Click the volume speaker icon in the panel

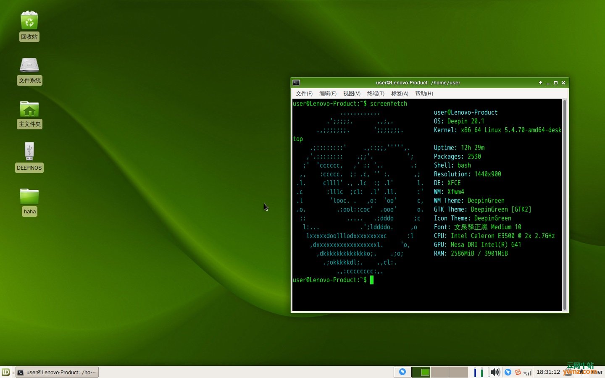(x=495, y=372)
